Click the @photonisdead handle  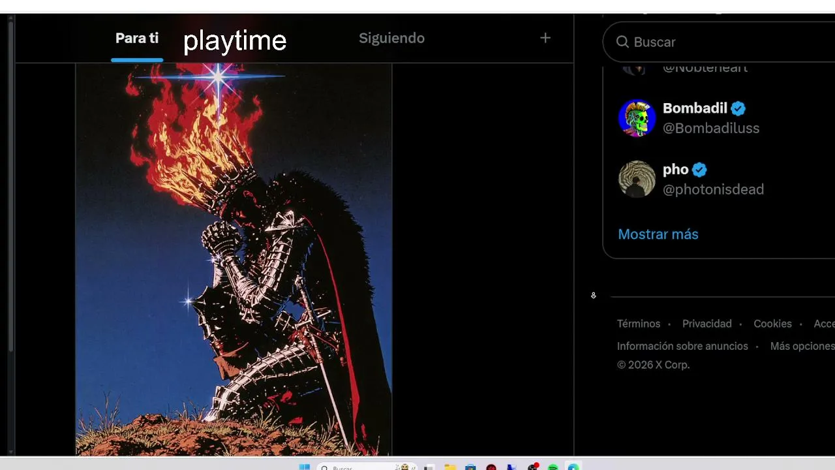(x=713, y=189)
